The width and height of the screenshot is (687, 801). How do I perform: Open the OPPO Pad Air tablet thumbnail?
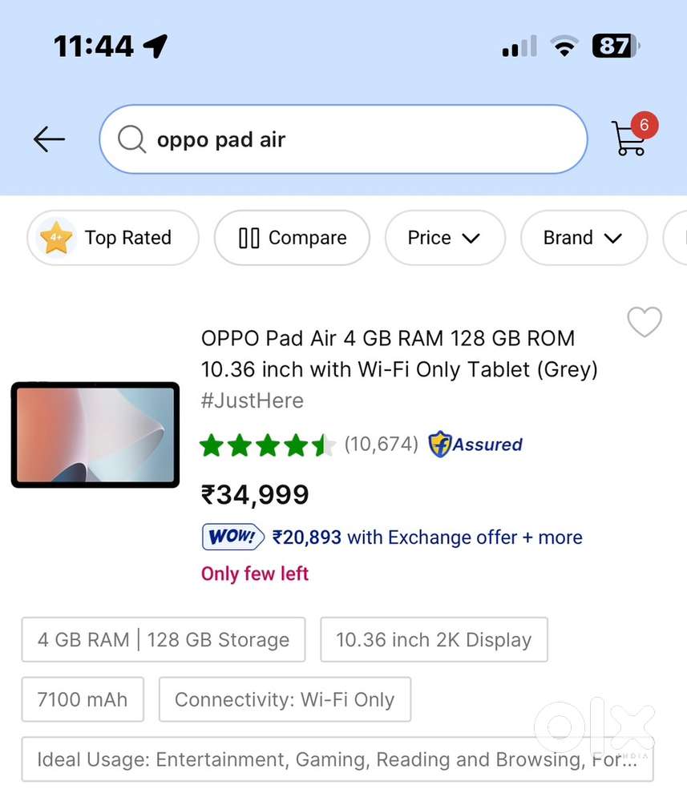pos(95,435)
